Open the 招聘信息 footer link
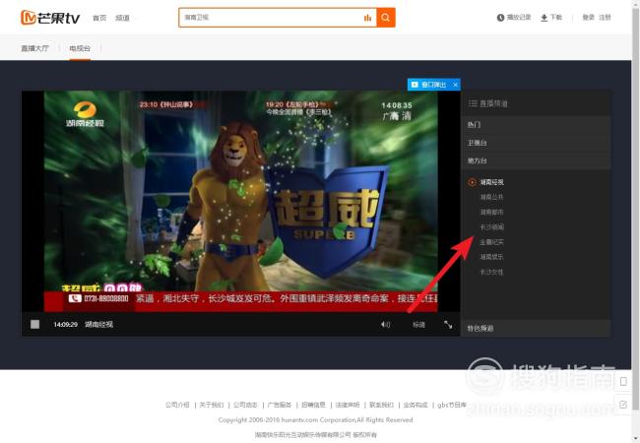This screenshot has width=640, height=443. tap(313, 405)
